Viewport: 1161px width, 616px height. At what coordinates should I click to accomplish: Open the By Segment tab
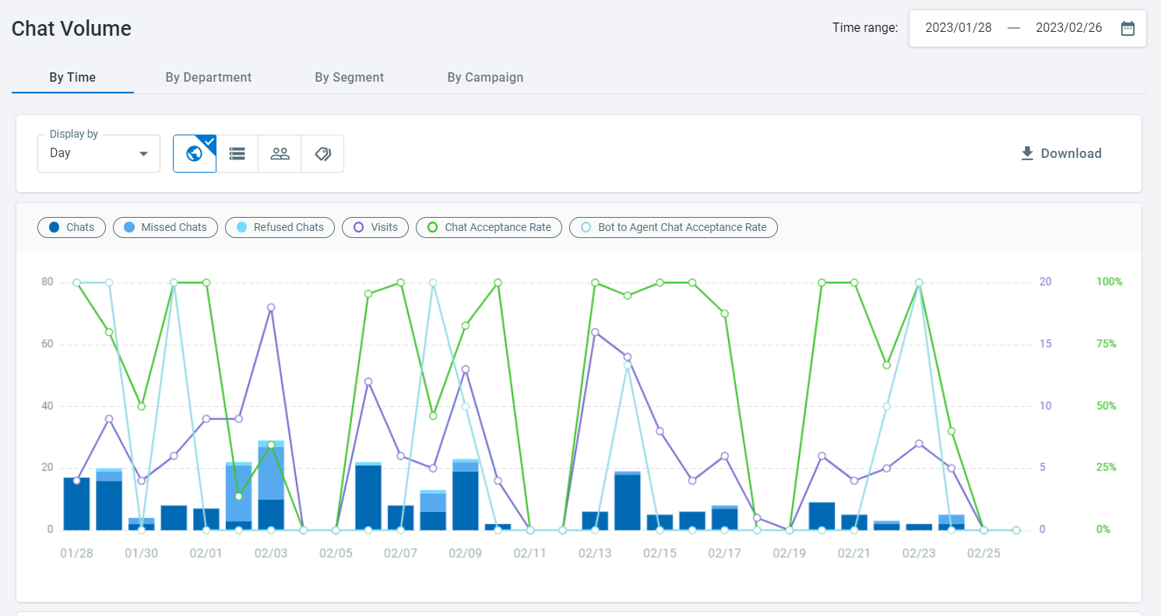pos(350,77)
